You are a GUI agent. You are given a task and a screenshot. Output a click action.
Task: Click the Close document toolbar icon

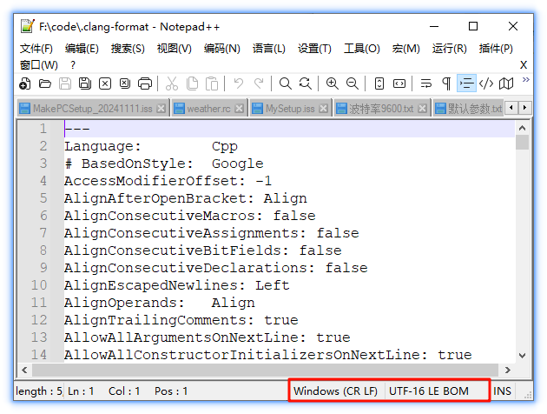click(105, 83)
